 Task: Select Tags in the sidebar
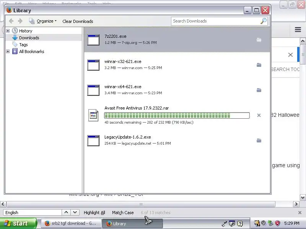click(23, 45)
